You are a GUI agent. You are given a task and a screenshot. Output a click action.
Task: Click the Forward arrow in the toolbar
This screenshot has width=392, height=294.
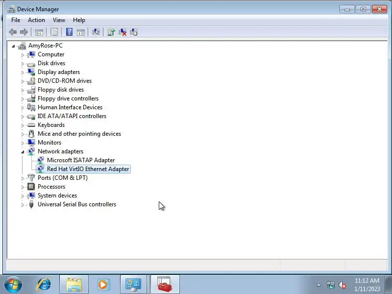coord(24,32)
